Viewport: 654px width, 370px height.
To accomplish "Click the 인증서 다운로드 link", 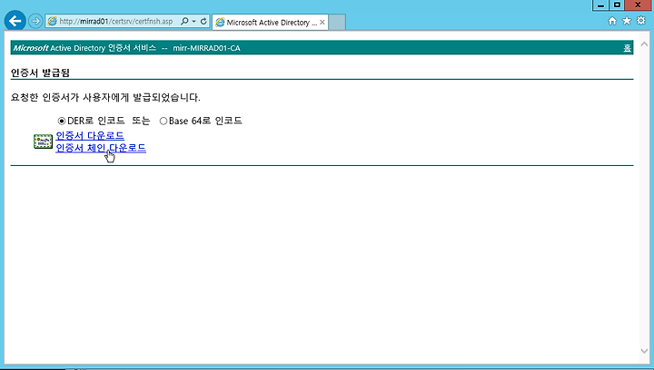I will pos(90,136).
